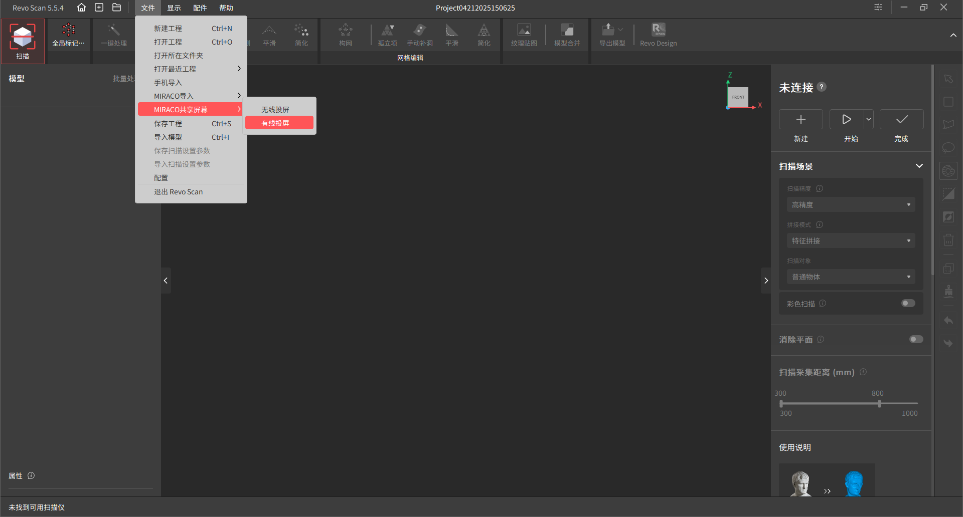
Task: Click the redo arrow in right sidebar
Action: [948, 343]
